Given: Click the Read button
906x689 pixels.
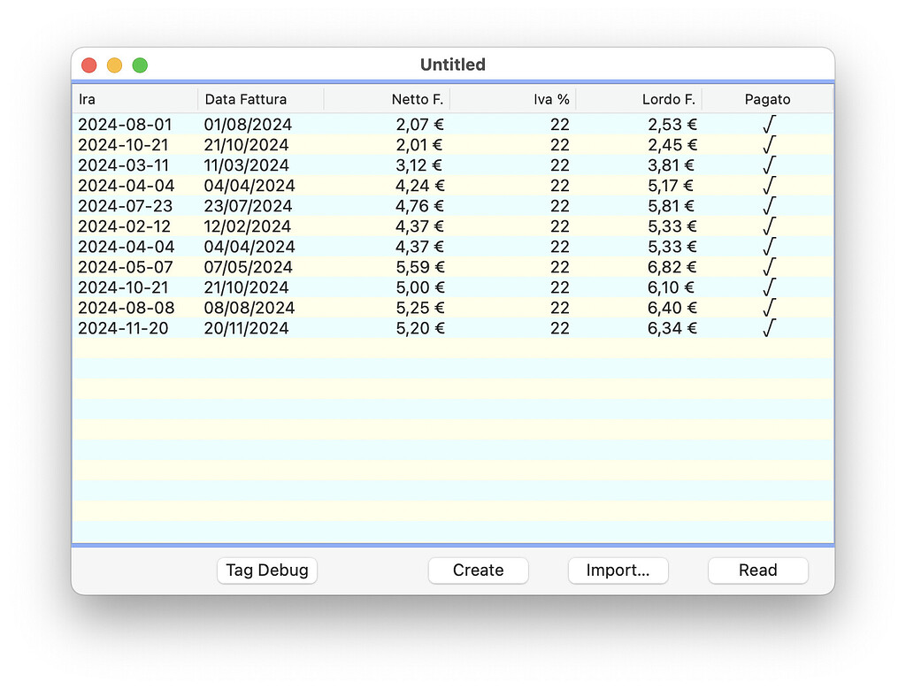Looking at the screenshot, I should (757, 570).
